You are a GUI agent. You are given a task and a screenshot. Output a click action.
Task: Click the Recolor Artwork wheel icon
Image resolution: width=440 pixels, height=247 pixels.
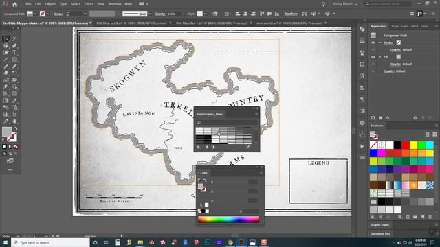215,14
